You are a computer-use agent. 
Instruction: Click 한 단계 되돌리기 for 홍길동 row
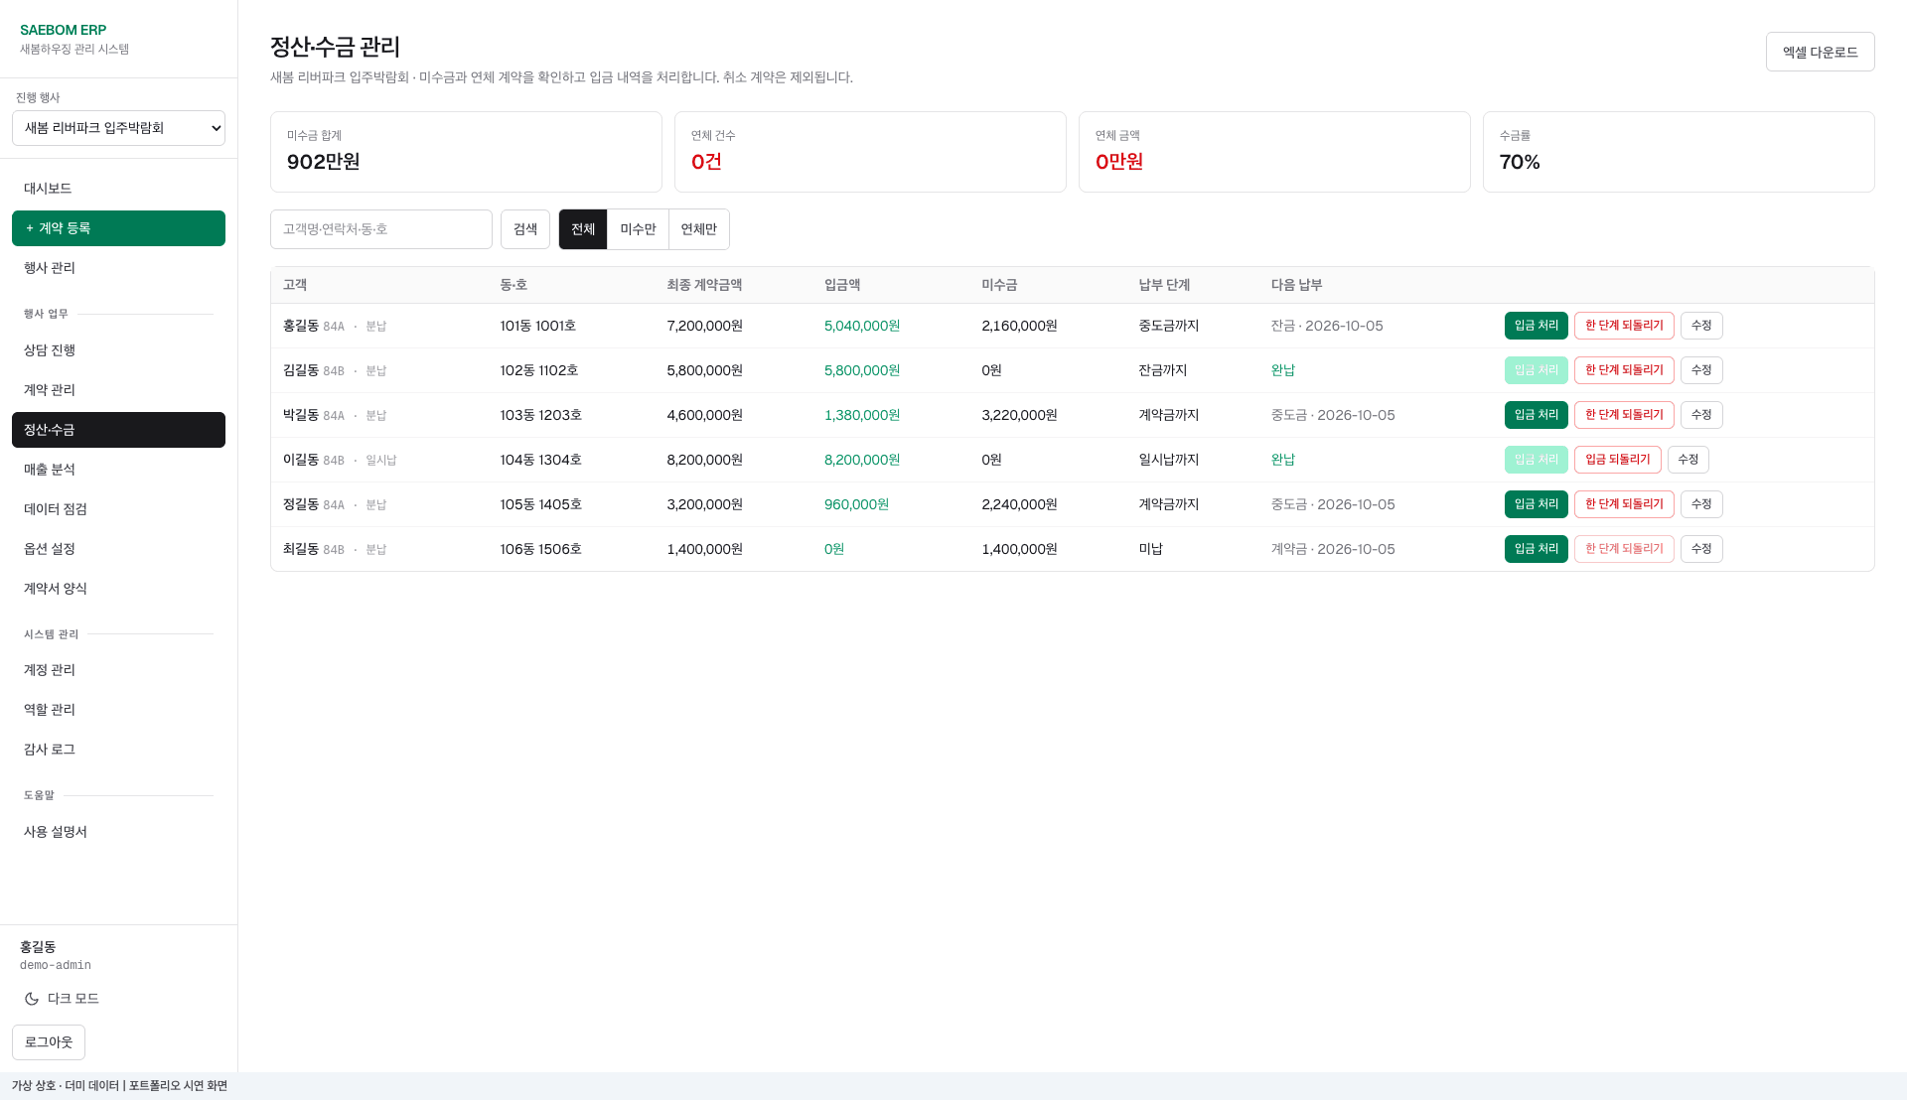(1624, 326)
